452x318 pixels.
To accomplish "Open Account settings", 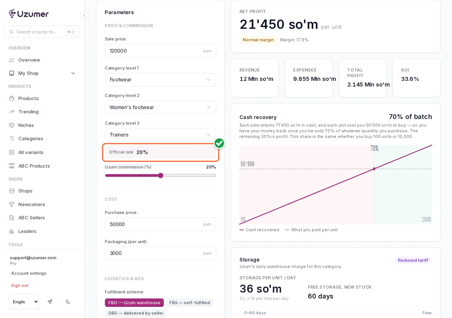I will coord(29,273).
